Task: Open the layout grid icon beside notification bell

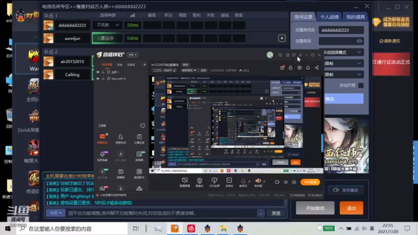Action: tap(299, 68)
